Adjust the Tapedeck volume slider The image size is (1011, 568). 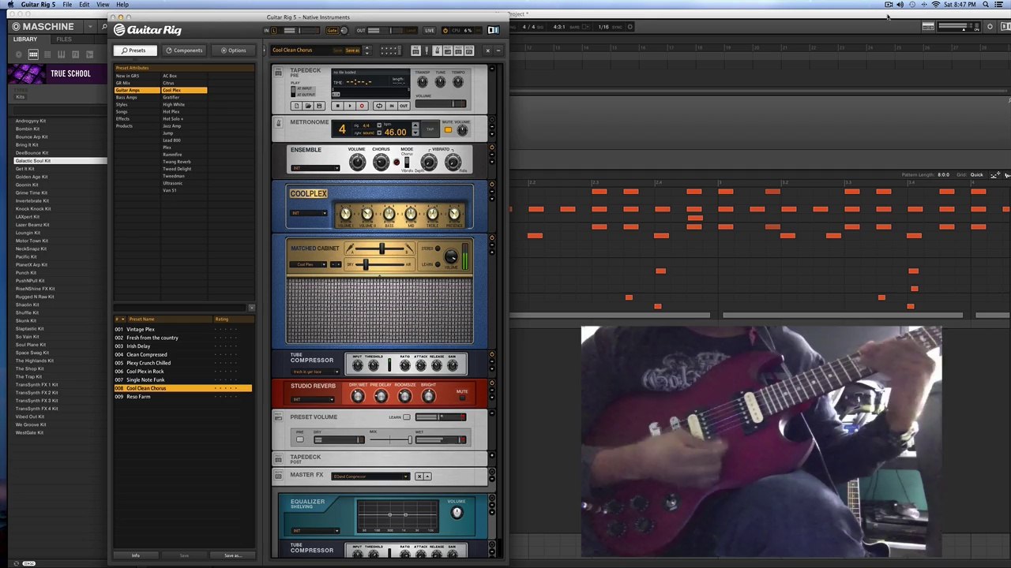[x=441, y=103]
